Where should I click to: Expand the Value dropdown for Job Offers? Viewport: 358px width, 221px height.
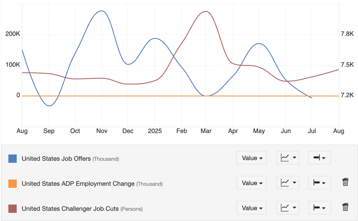(x=251, y=158)
